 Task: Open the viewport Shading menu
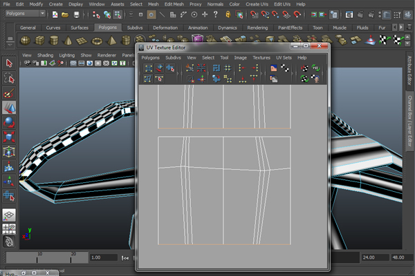pyautogui.click(x=45, y=55)
